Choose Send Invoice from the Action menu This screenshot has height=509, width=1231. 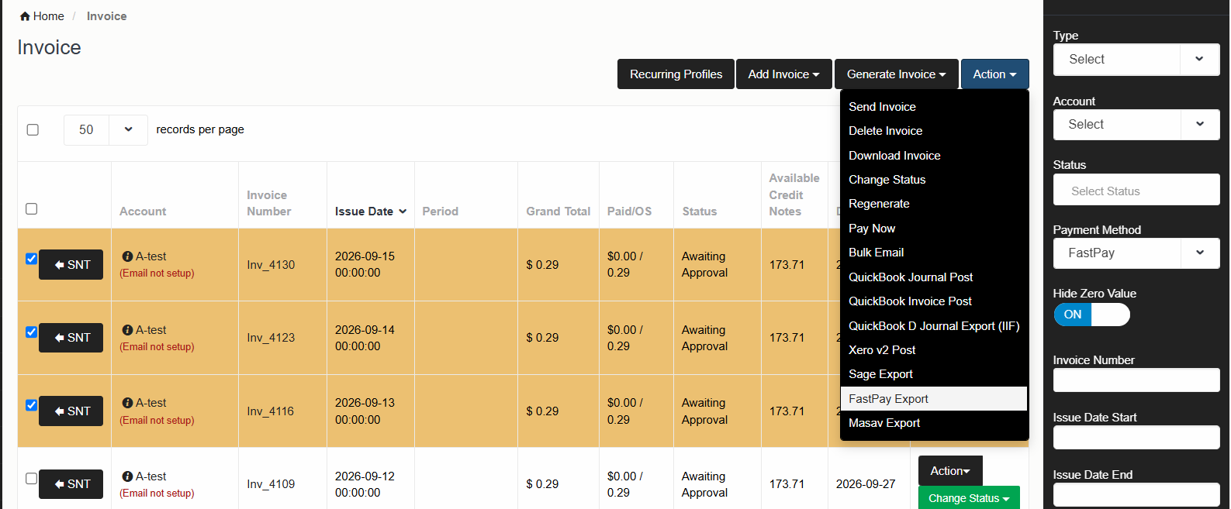pyautogui.click(x=934, y=107)
